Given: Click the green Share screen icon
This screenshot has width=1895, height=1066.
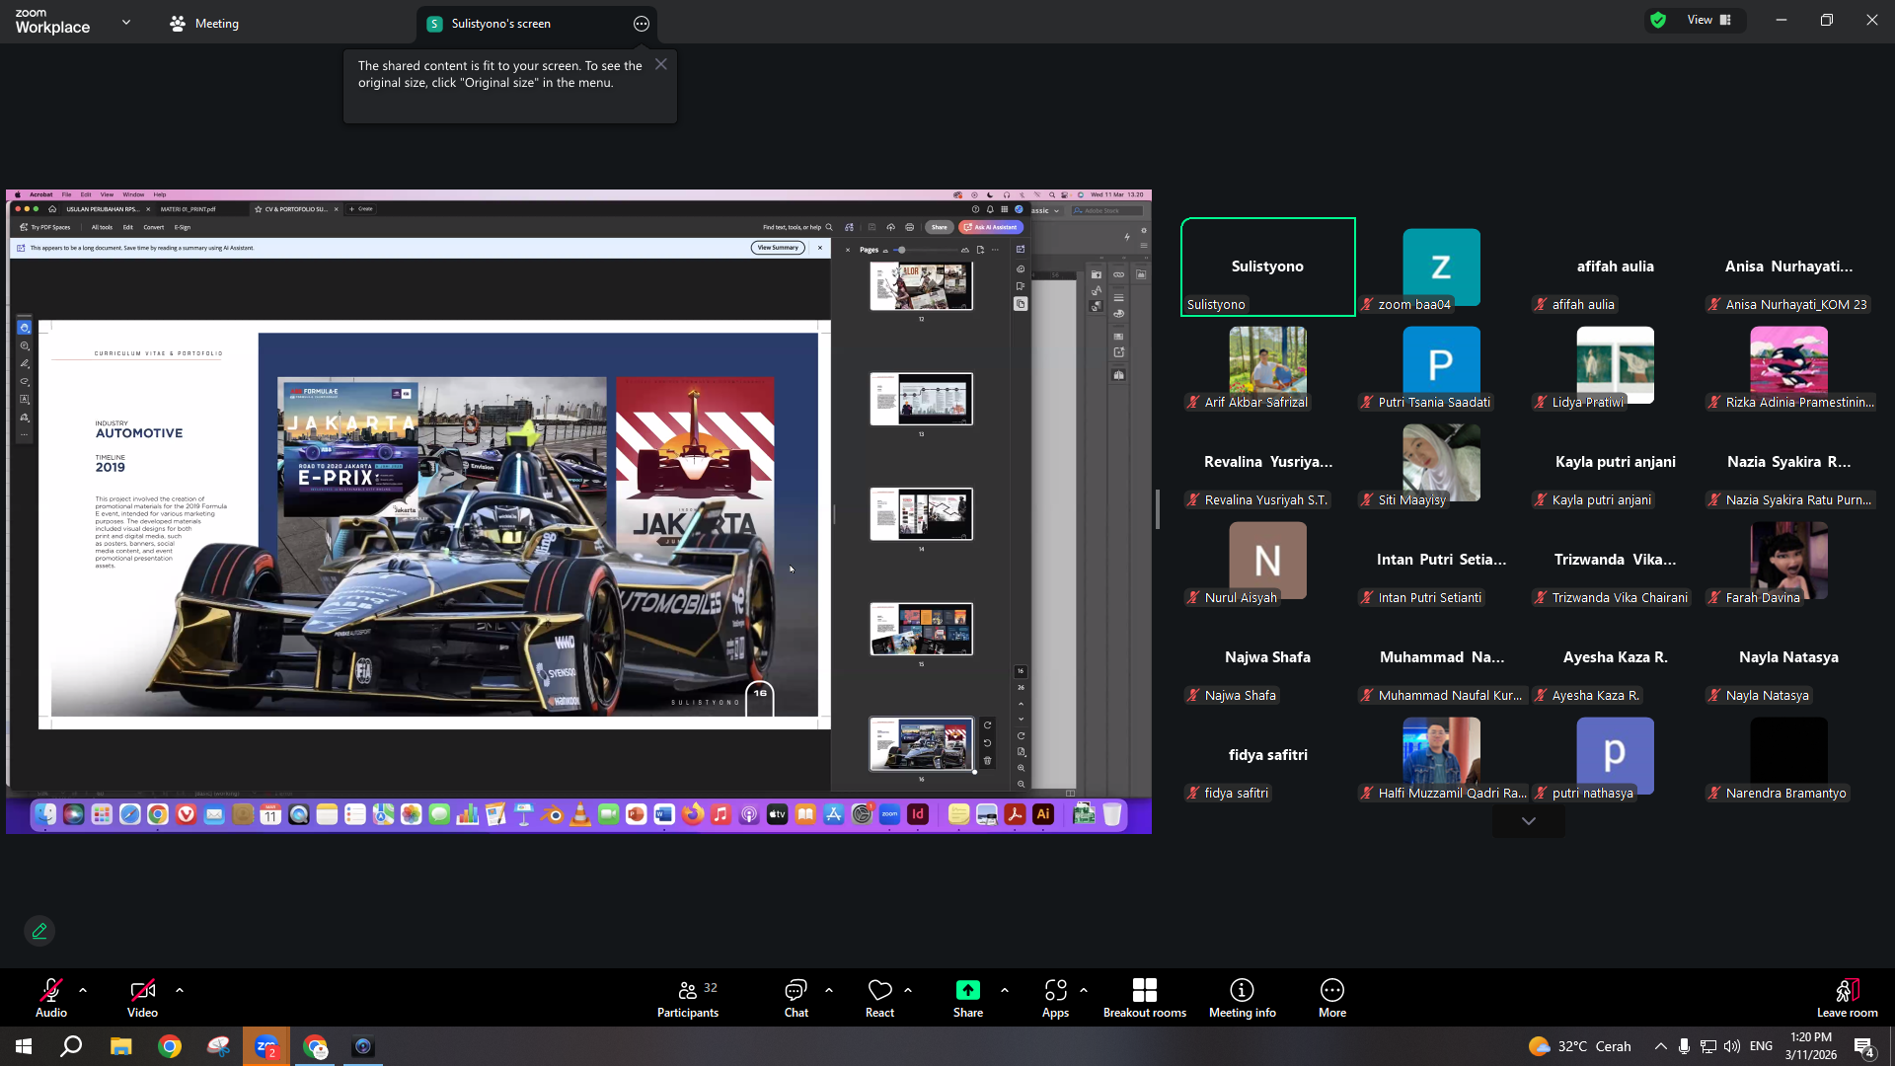Looking at the screenshot, I should 968,990.
